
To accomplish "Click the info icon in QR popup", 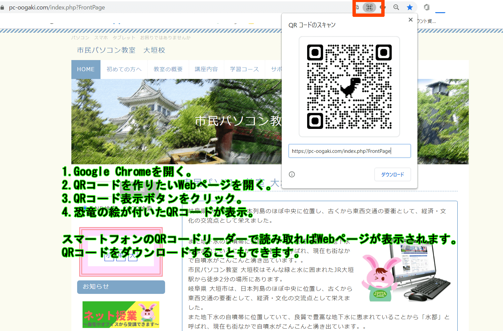I will pos(292,174).
